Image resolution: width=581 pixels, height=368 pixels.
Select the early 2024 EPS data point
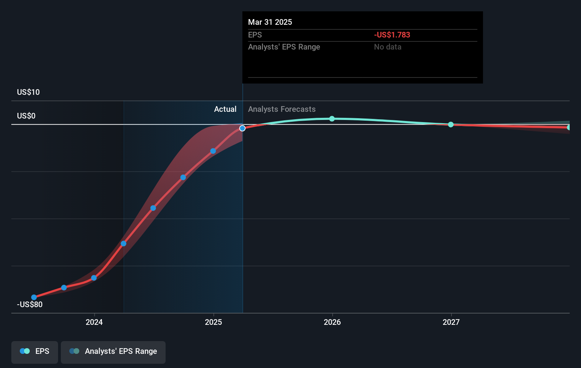pyautogui.click(x=94, y=278)
